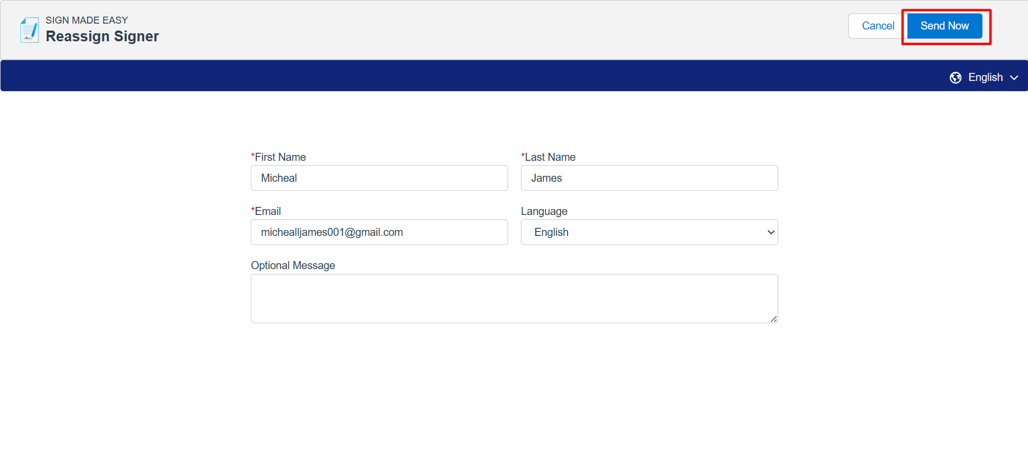Click the Language field label
Viewport: 1028px width, 468px height.
tap(544, 211)
